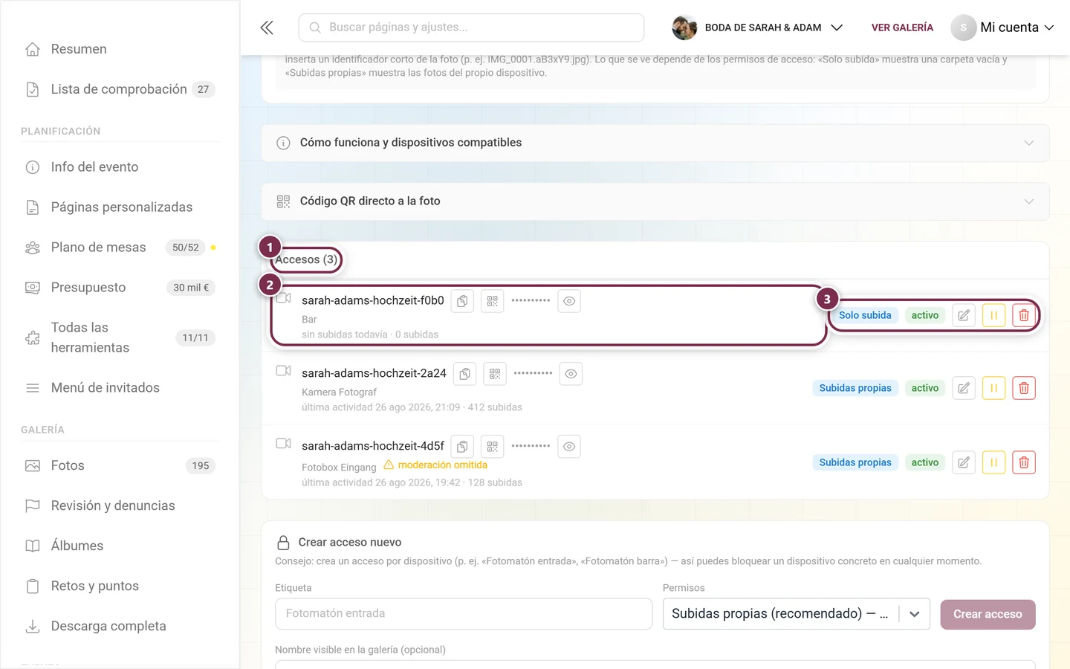The width and height of the screenshot is (1070, 669).
Task: Reveal password for sarah-adams-hochzeit-f0b0
Action: [569, 301]
